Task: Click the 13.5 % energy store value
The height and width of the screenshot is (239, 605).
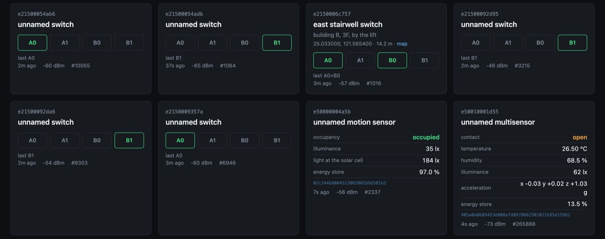Action: (577, 204)
